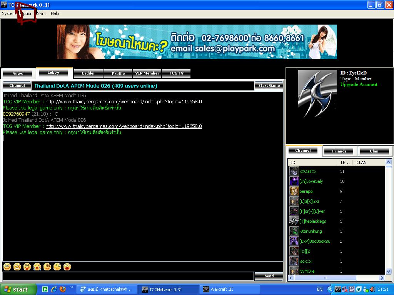394x295 pixels.
Task: Expand hidden system tray icons arrow
Action: pos(331,289)
